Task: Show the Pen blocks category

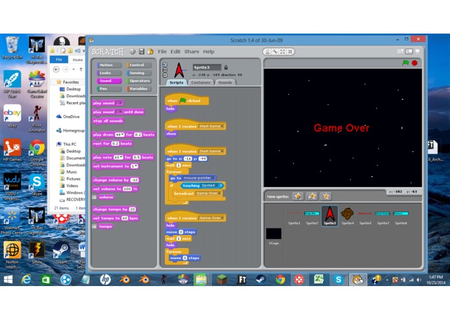Action: tap(109, 88)
